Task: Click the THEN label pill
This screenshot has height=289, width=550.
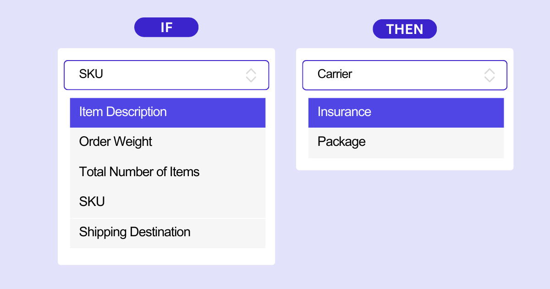Action: pyautogui.click(x=405, y=29)
